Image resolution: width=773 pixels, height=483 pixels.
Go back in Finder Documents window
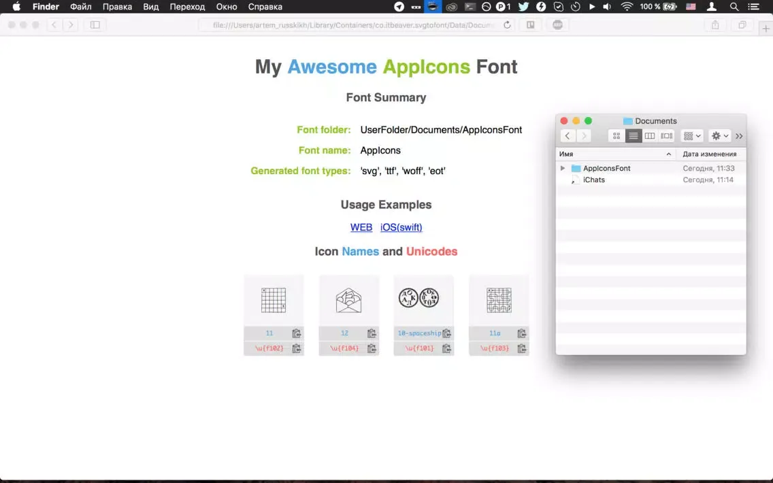point(568,136)
